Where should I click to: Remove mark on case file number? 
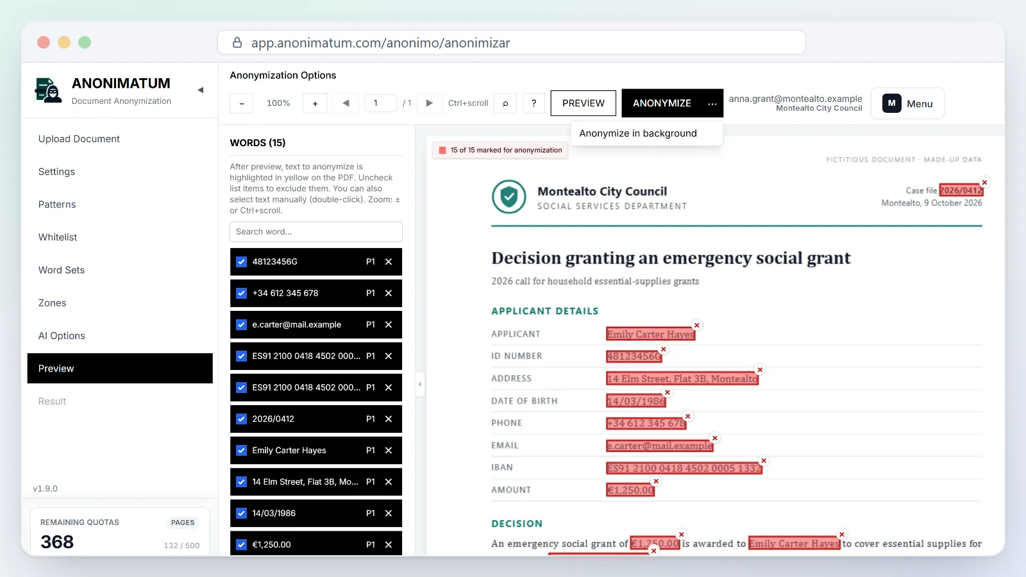pos(985,182)
